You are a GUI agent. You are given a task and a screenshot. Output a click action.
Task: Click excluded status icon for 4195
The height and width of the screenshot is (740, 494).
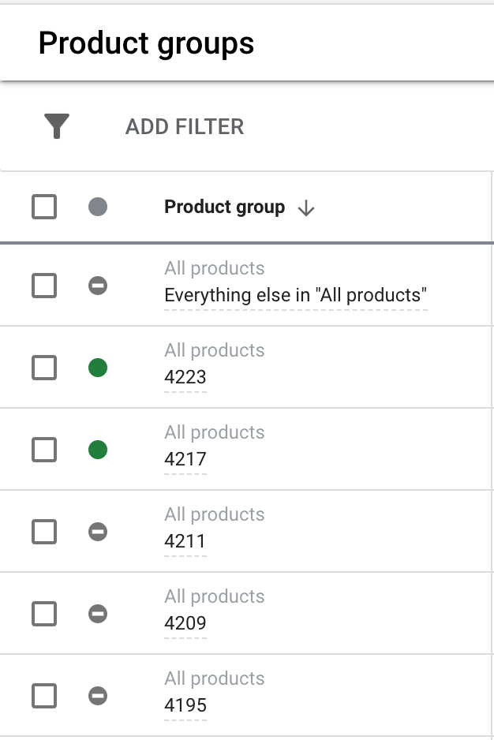98,696
